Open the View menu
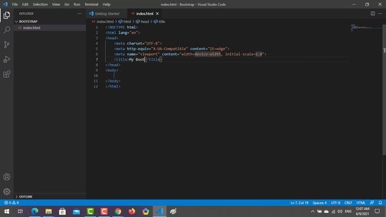 [56, 4]
